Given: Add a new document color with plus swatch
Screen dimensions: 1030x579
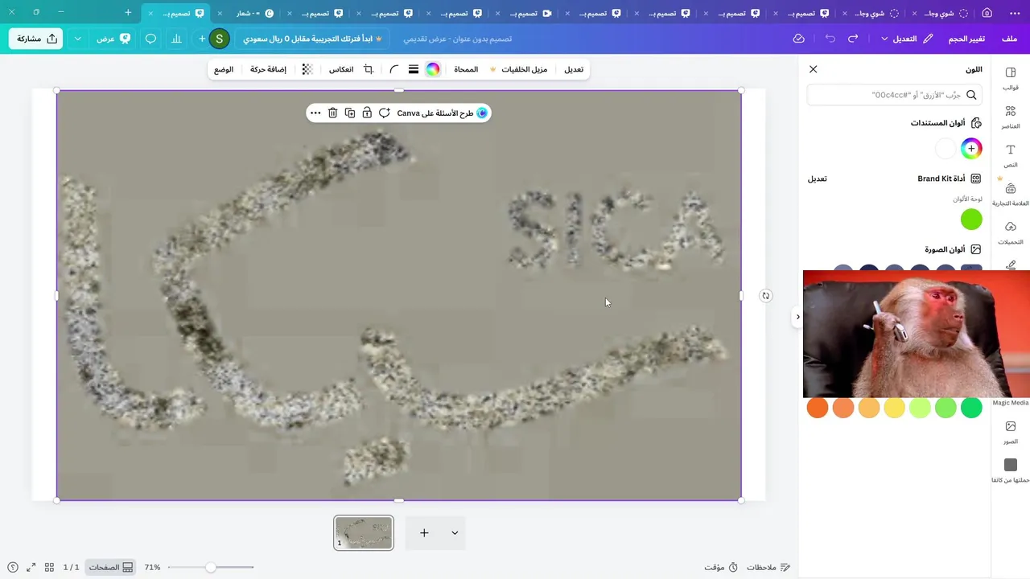Looking at the screenshot, I should (971, 149).
